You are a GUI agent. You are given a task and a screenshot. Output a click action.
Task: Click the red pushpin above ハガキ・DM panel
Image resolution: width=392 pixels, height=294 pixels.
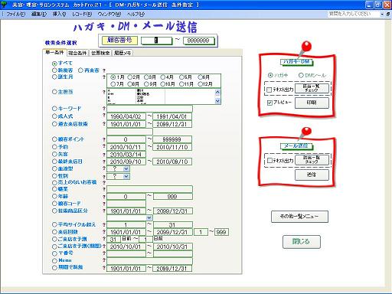click(305, 48)
